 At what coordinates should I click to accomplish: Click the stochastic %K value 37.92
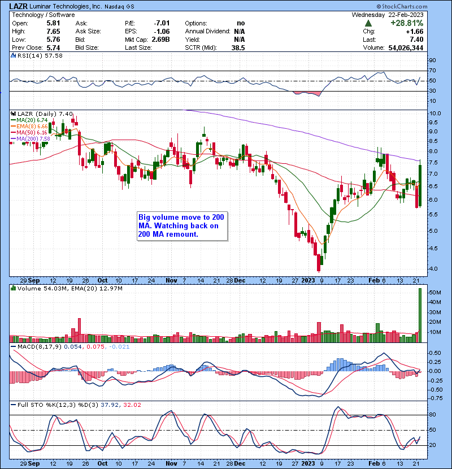pos(110,405)
